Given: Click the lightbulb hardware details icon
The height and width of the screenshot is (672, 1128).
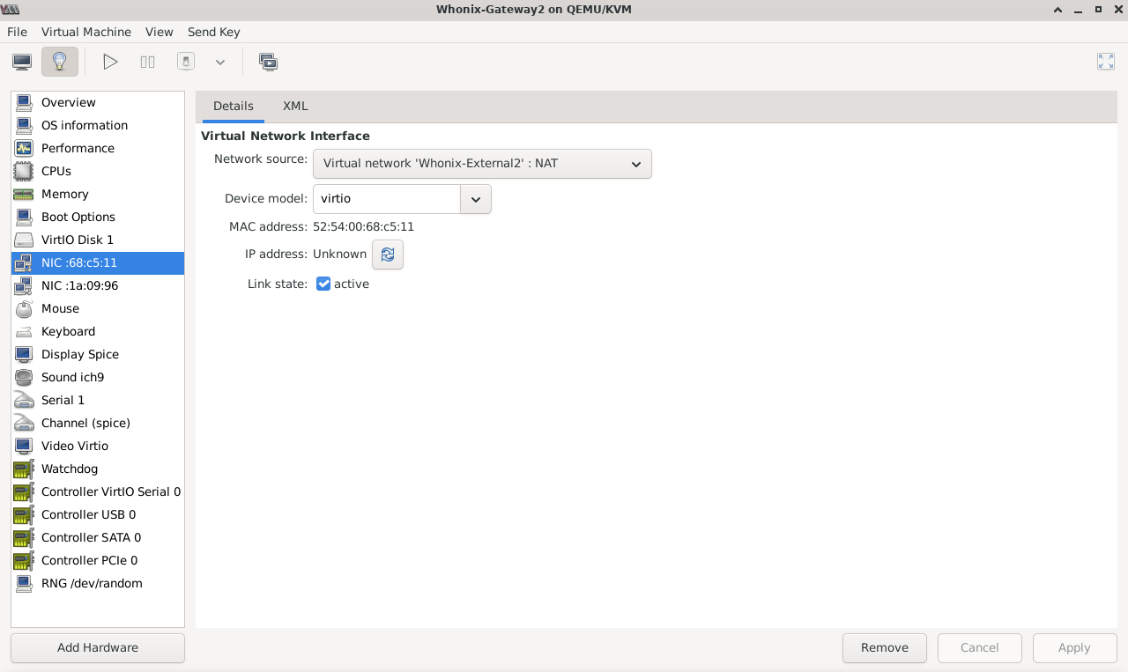Looking at the screenshot, I should [59, 62].
